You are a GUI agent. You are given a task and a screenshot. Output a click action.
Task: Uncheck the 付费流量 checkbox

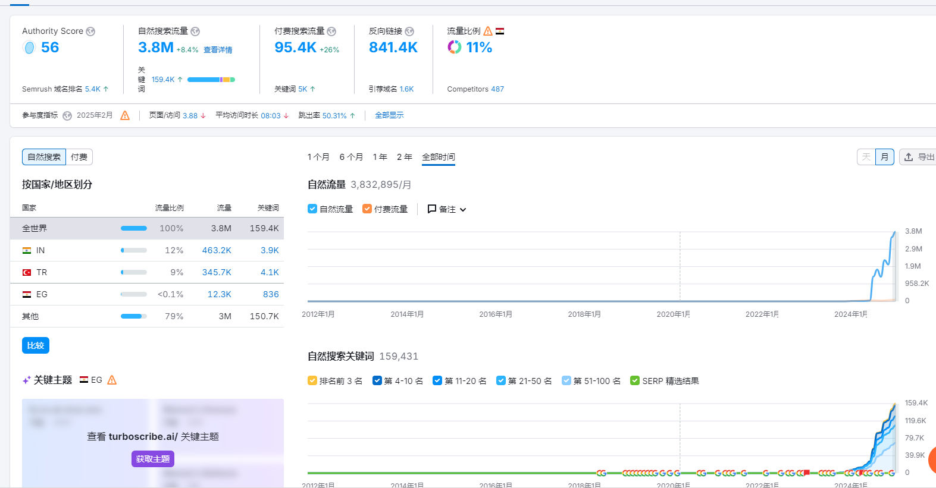(367, 209)
